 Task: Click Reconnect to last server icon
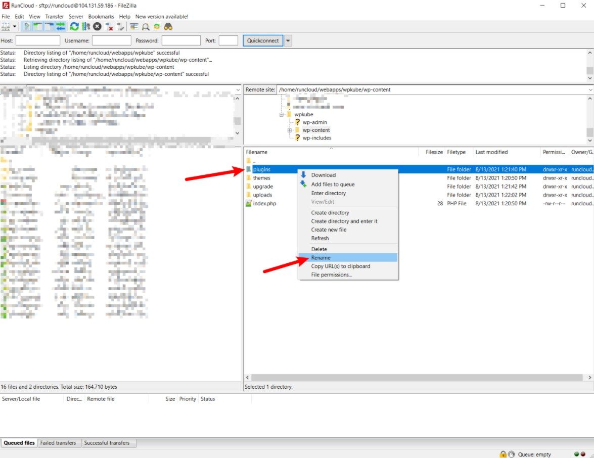tap(120, 26)
